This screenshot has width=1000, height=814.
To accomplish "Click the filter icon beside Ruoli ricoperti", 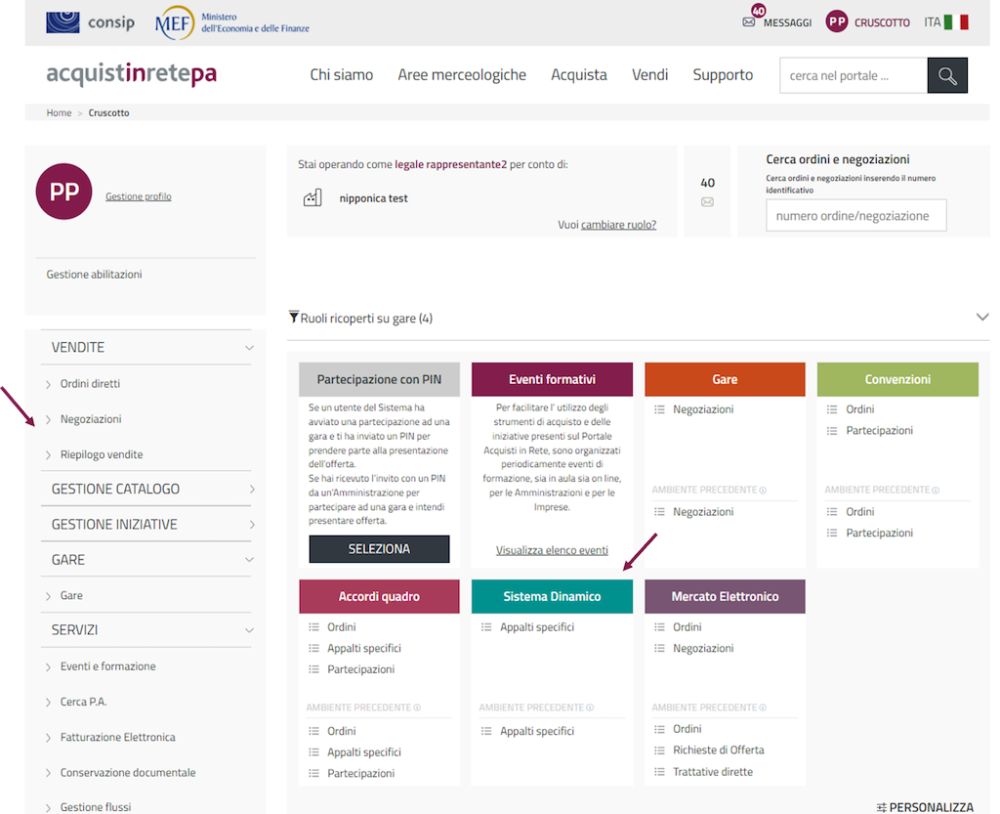I will (x=293, y=318).
